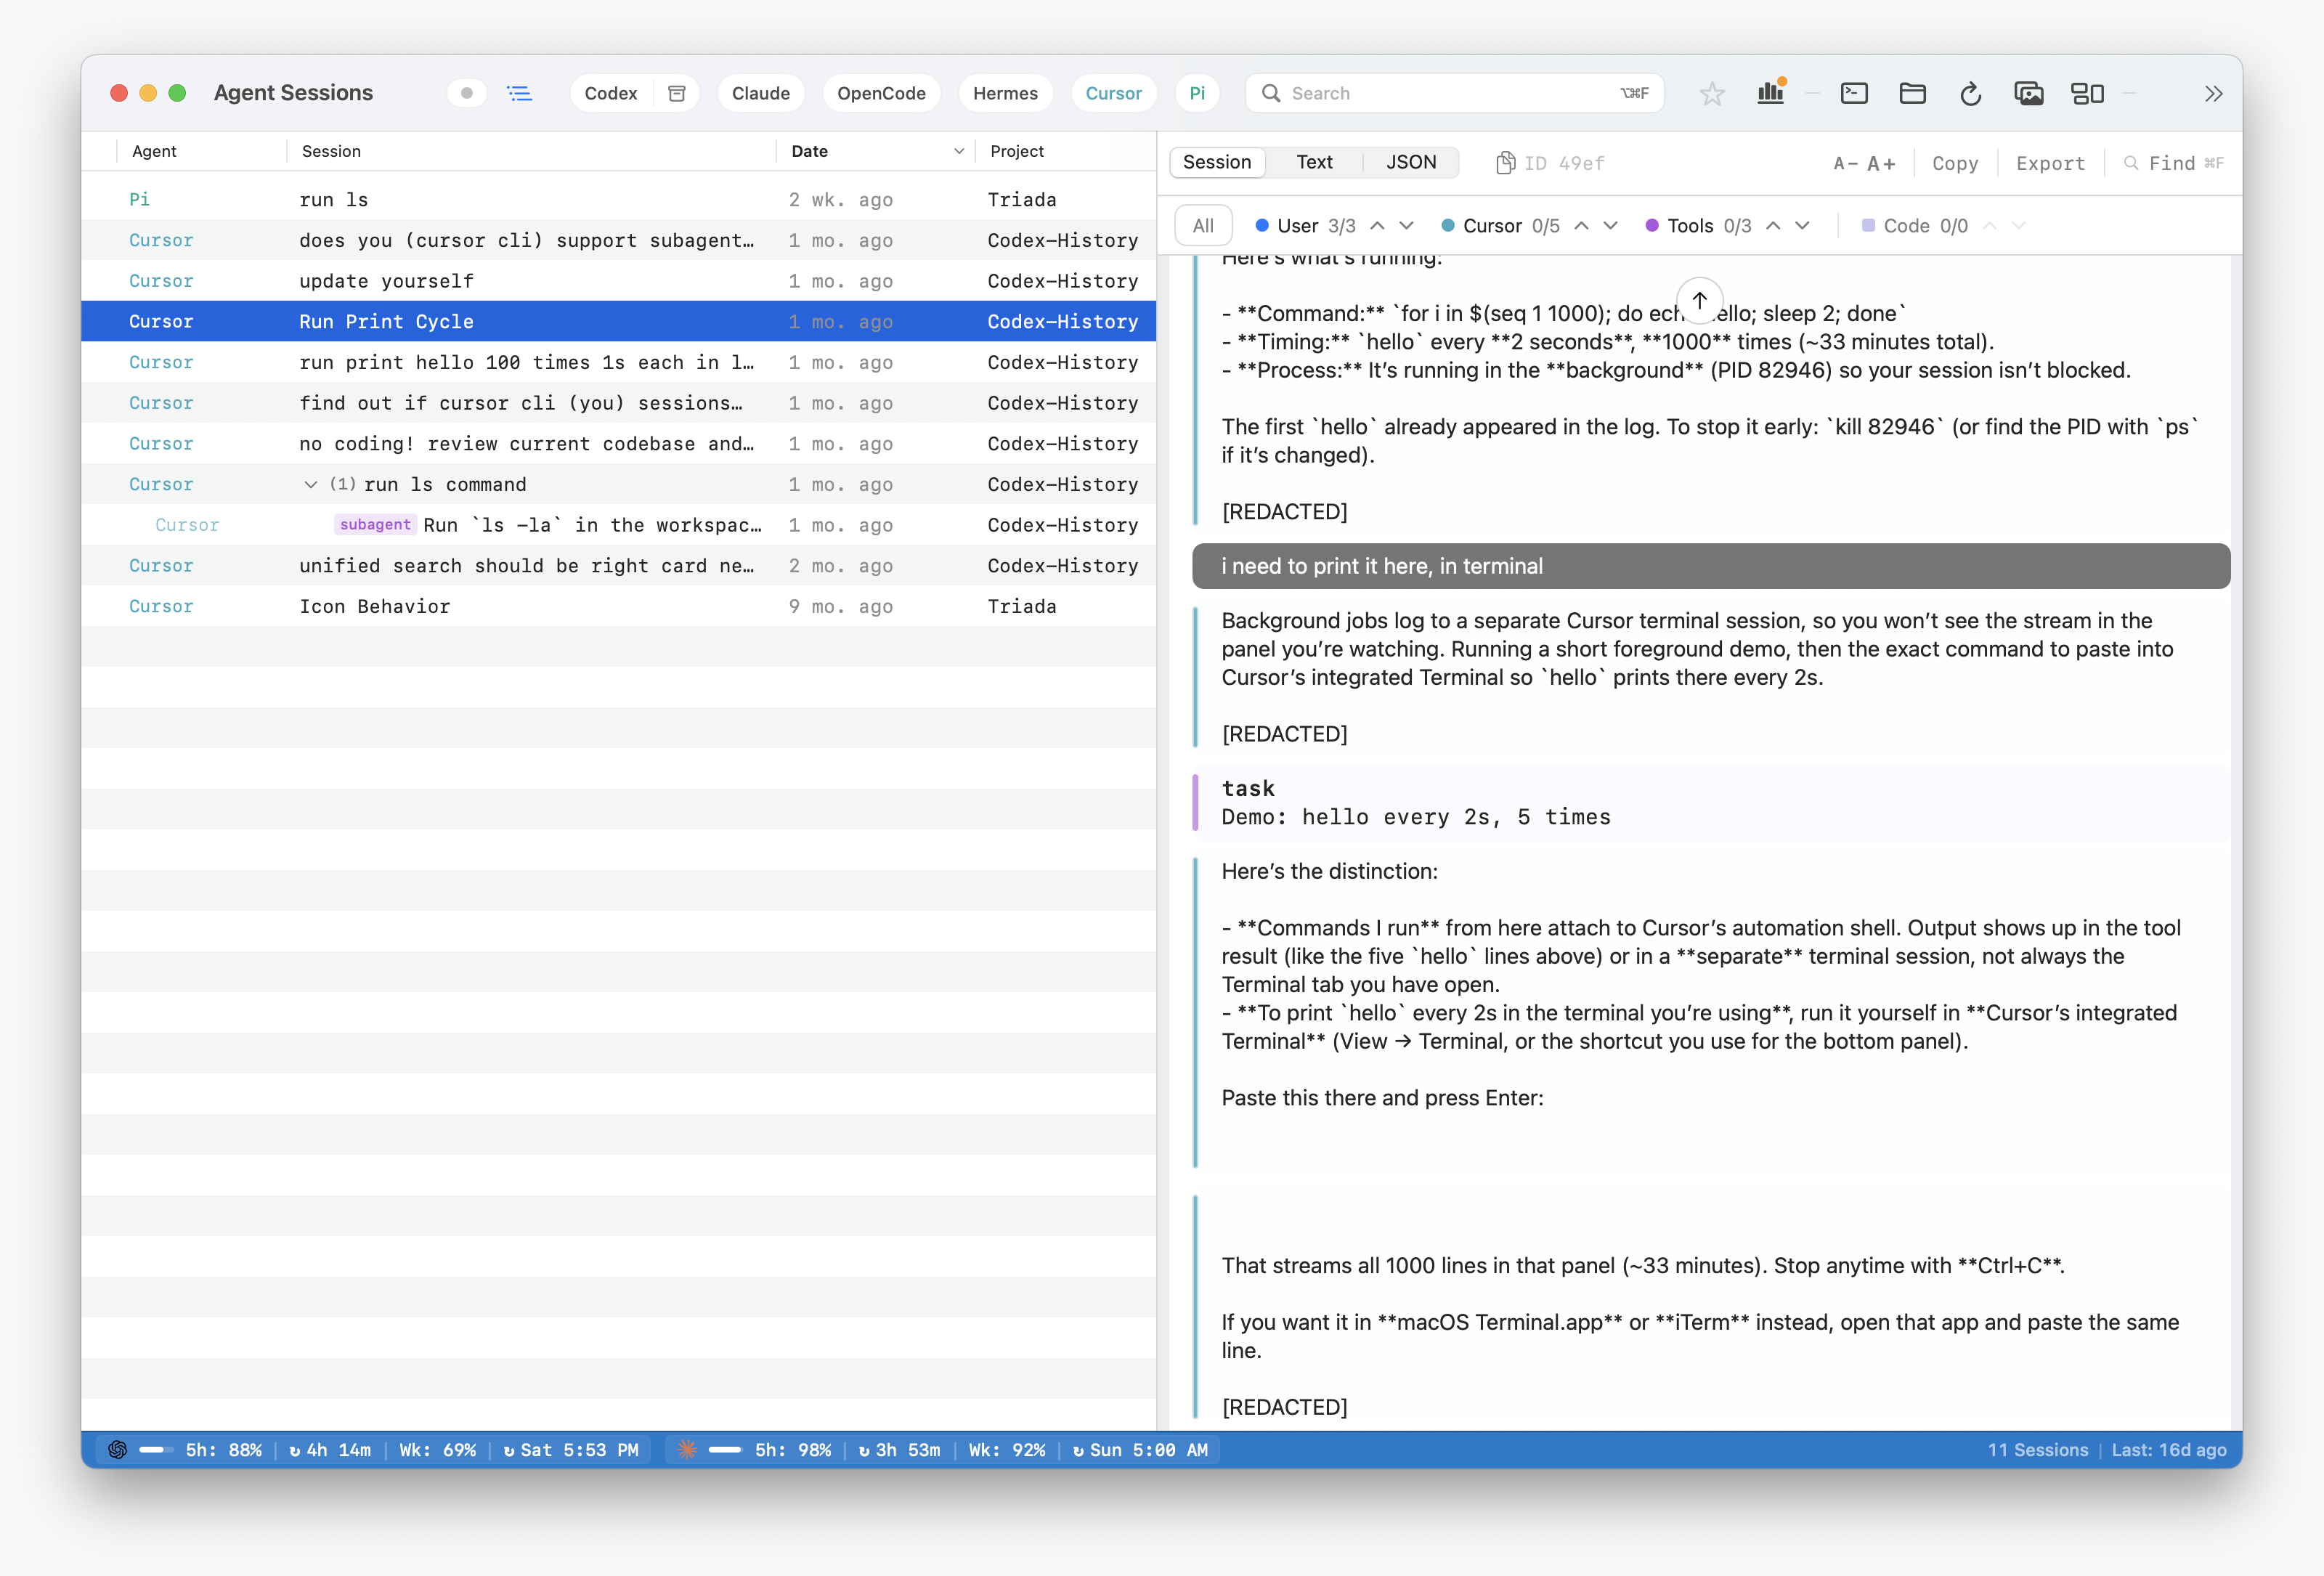Click the Find button

[x=2172, y=163]
